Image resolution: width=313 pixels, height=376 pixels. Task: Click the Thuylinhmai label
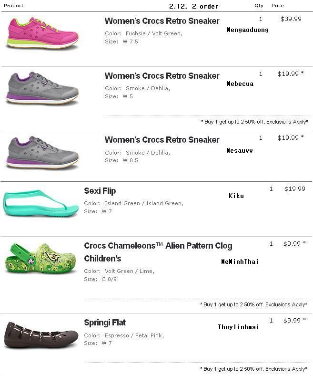tap(238, 327)
